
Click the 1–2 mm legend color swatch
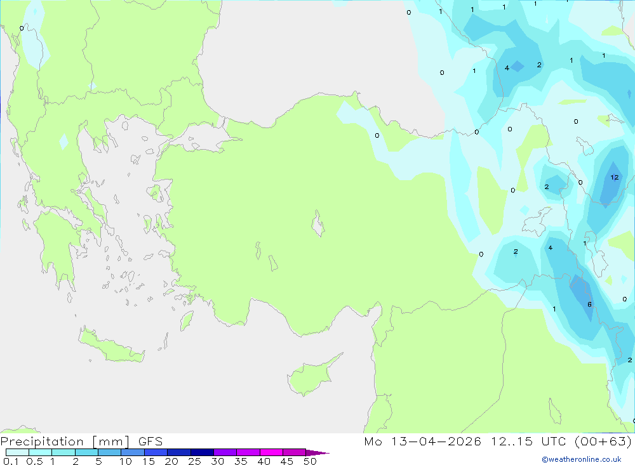click(x=63, y=452)
